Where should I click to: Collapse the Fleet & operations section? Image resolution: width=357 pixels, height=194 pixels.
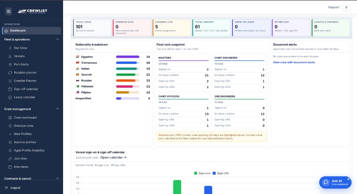tap(58, 39)
